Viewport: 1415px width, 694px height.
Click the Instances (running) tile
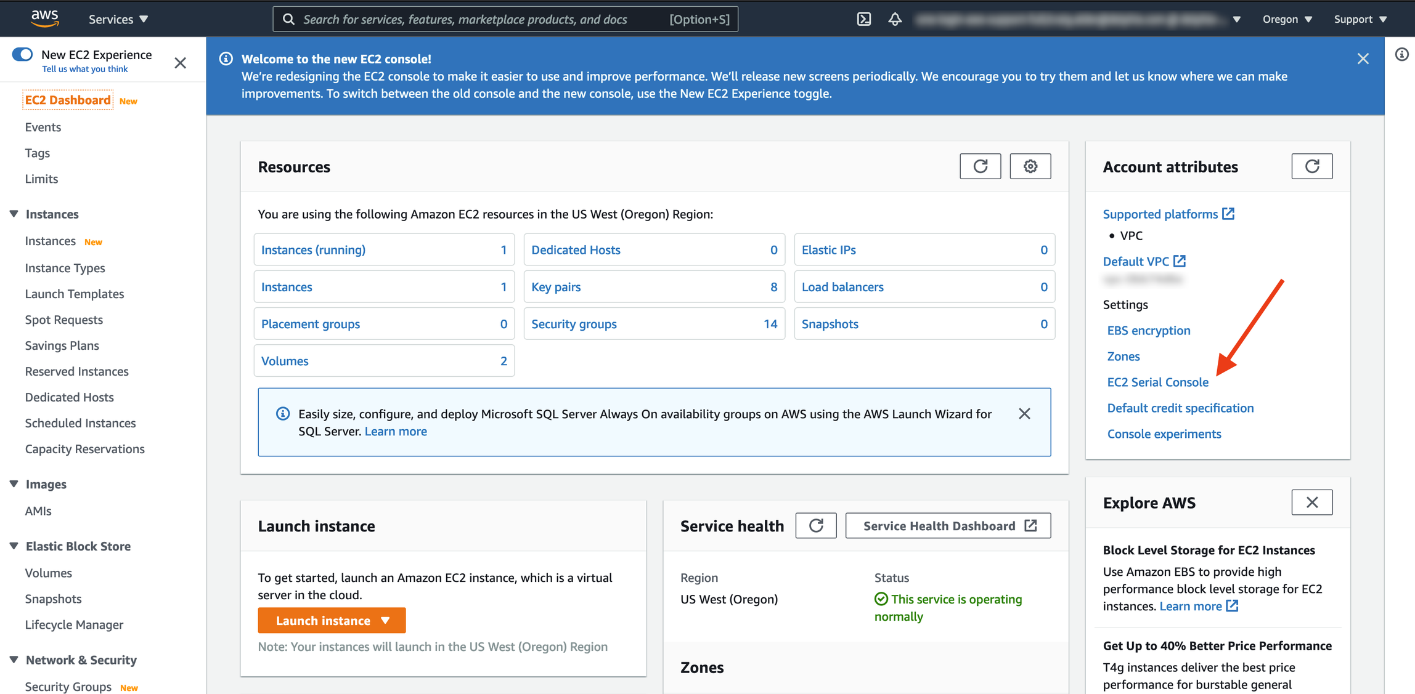coord(384,250)
